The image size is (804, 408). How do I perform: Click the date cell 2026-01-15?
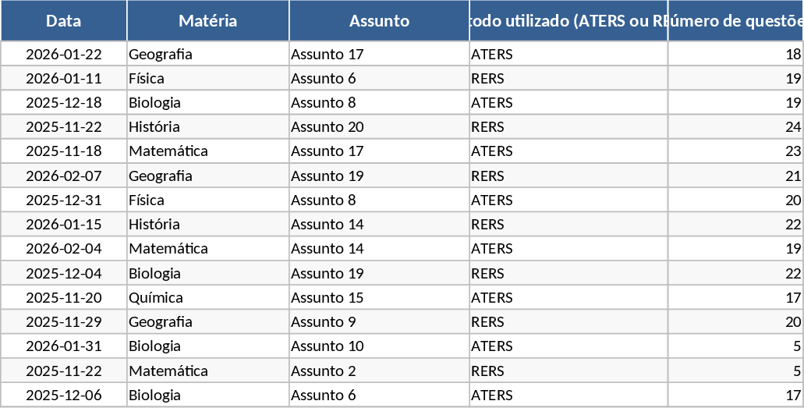click(x=64, y=224)
